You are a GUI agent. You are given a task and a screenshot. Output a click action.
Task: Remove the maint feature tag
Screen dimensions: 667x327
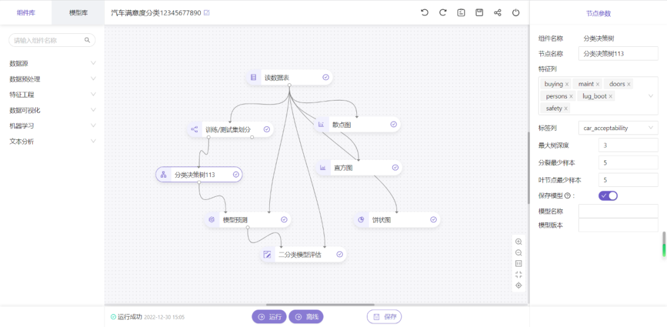pos(598,84)
